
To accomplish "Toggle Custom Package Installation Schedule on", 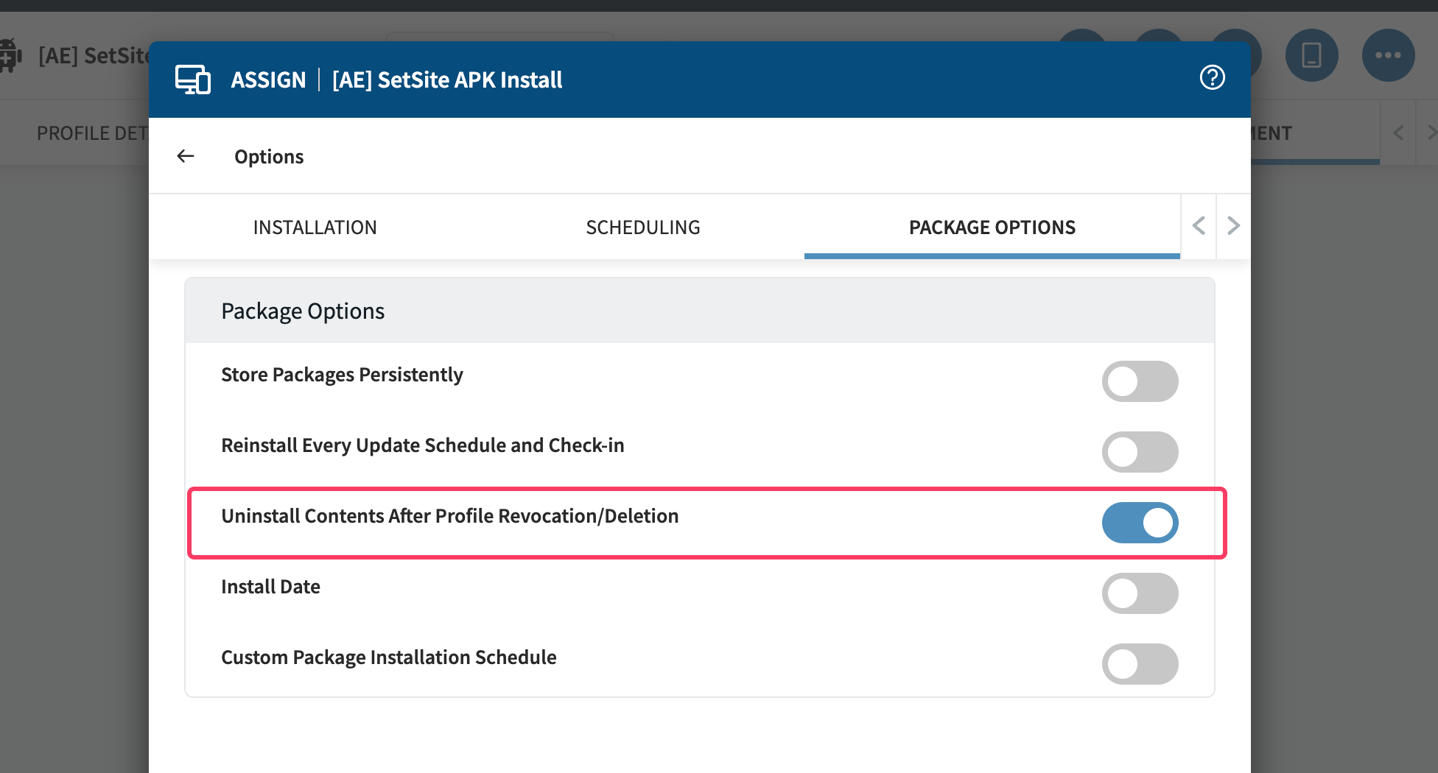I will coord(1140,664).
